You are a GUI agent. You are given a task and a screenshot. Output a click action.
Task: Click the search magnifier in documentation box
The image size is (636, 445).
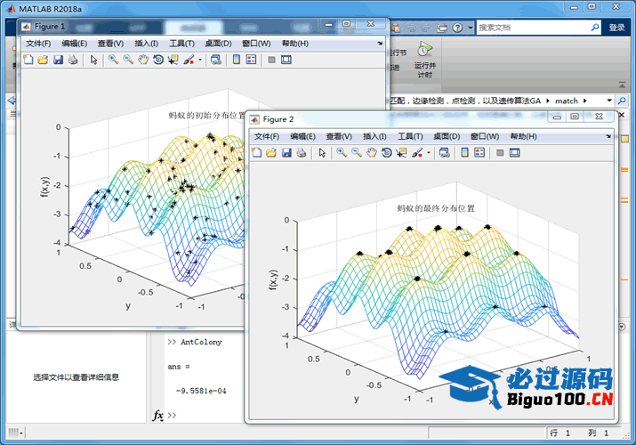(594, 28)
